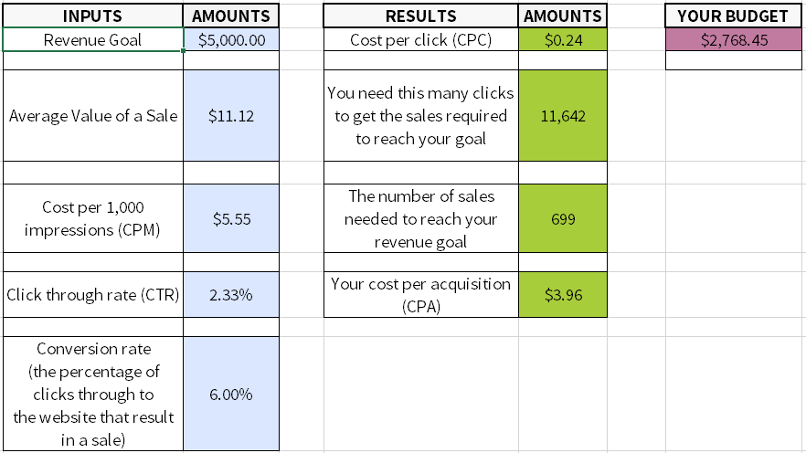Viewport: 806px width, 453px height.
Task: Select the $2,768.45 budget cell
Action: pos(733,39)
